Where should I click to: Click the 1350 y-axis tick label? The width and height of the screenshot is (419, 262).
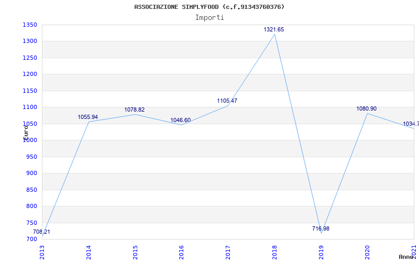point(30,25)
